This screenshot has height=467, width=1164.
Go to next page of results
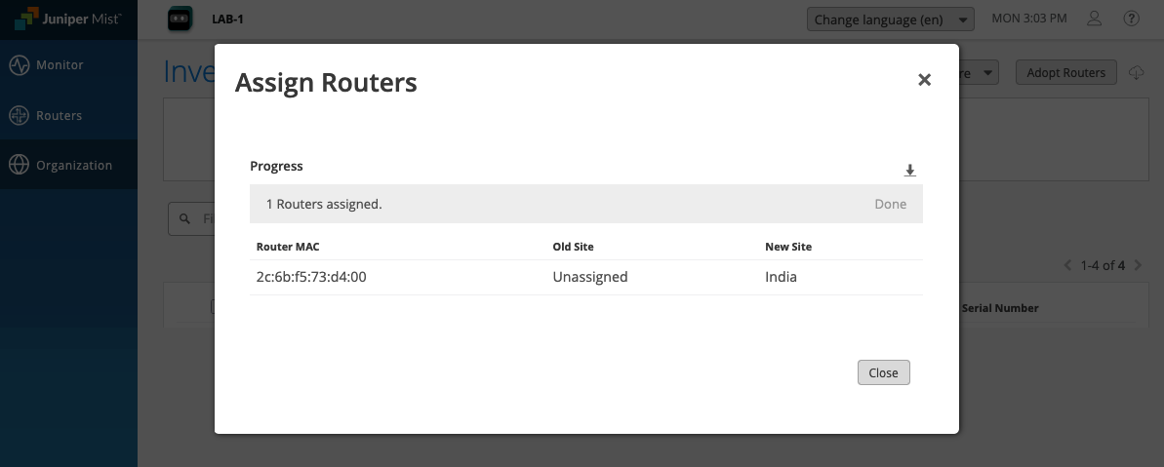(x=1139, y=265)
